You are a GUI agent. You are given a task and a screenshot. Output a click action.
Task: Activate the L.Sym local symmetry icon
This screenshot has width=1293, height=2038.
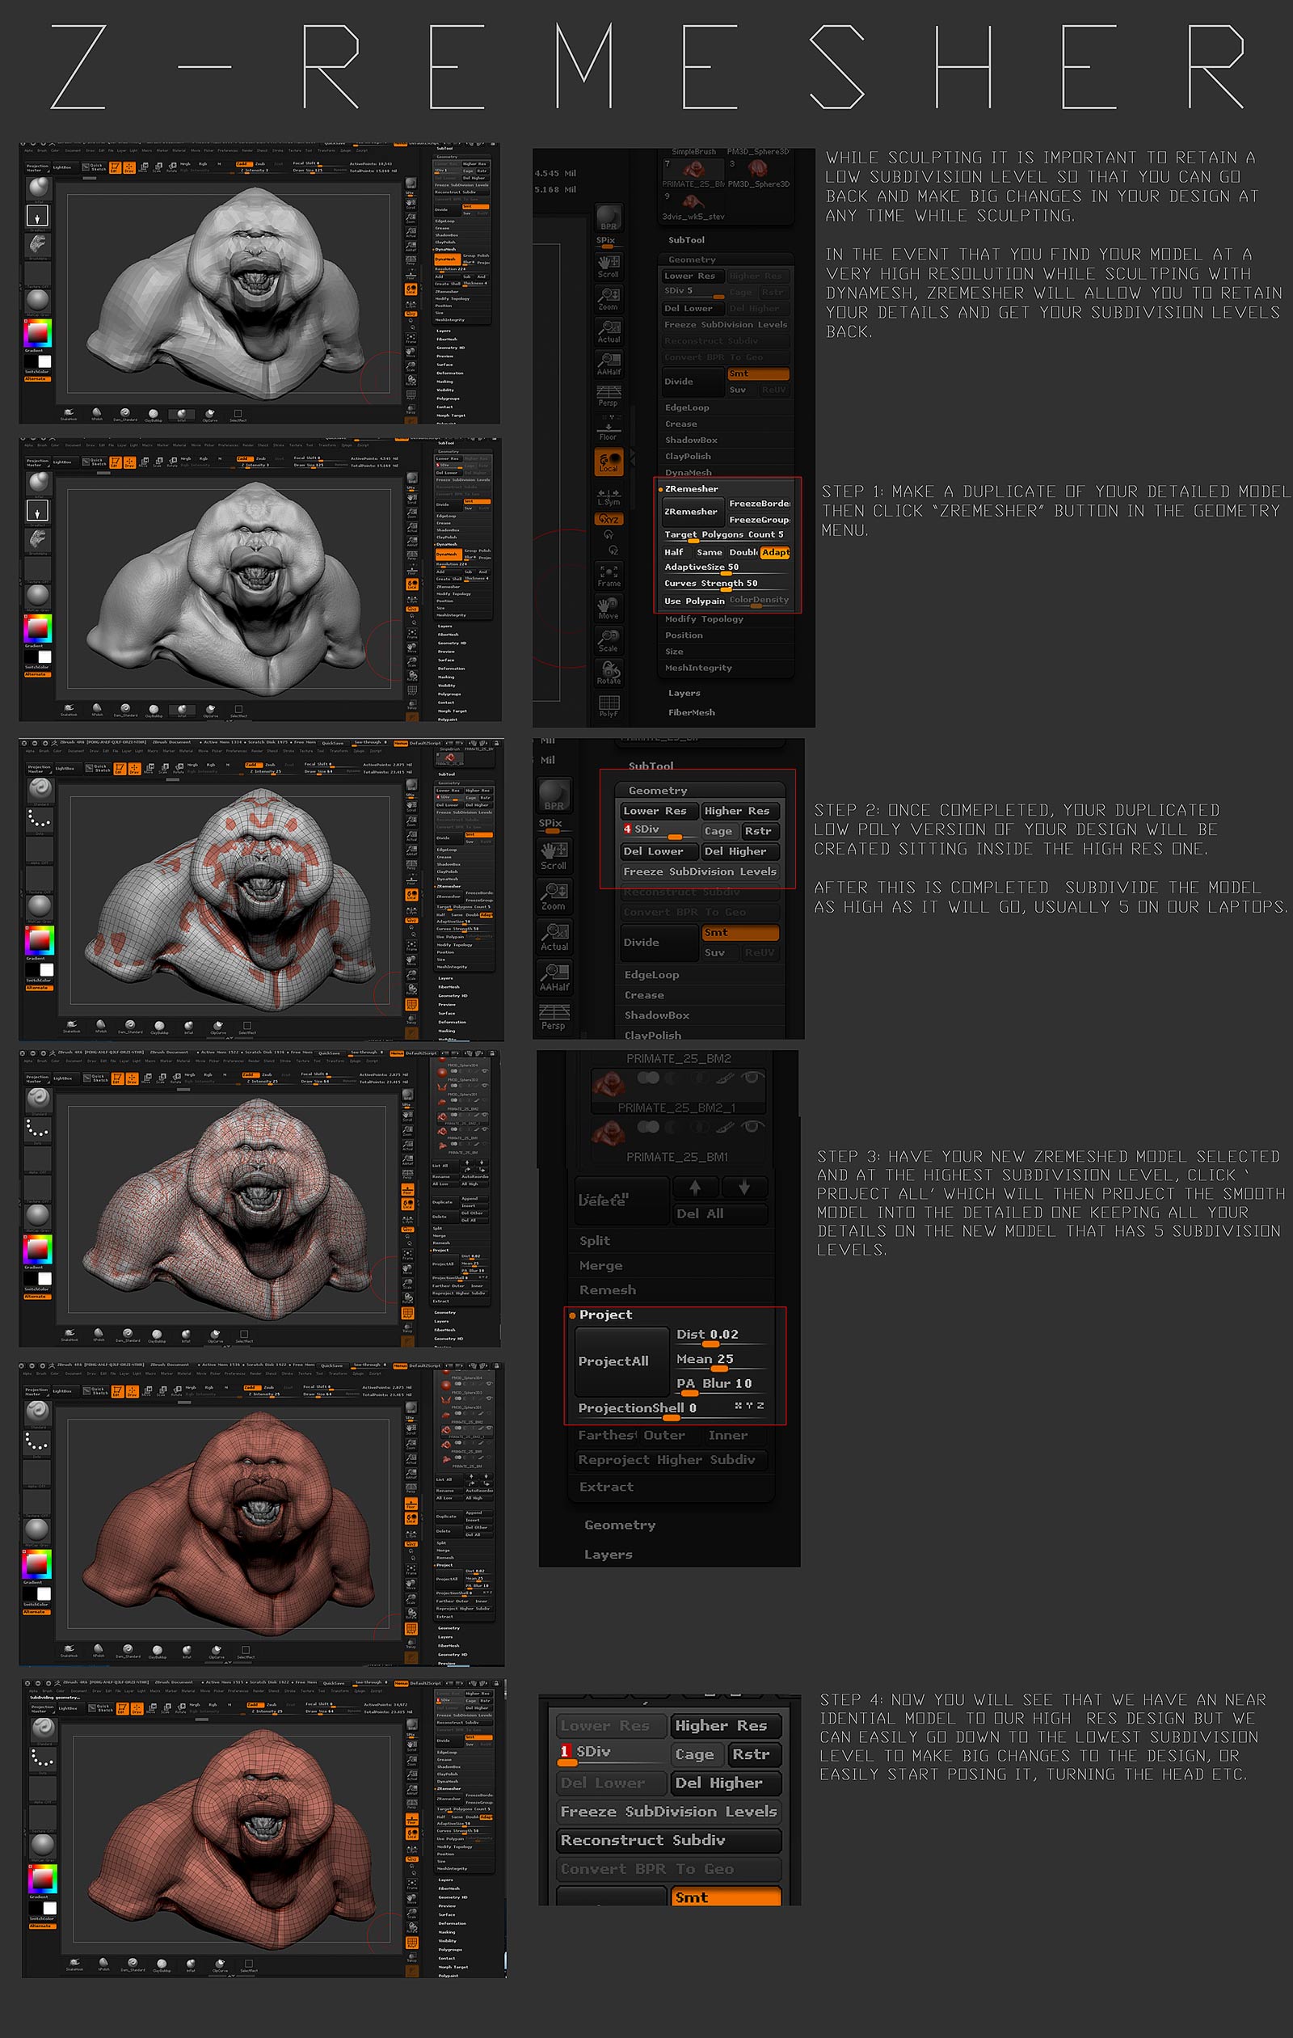pyautogui.click(x=609, y=497)
